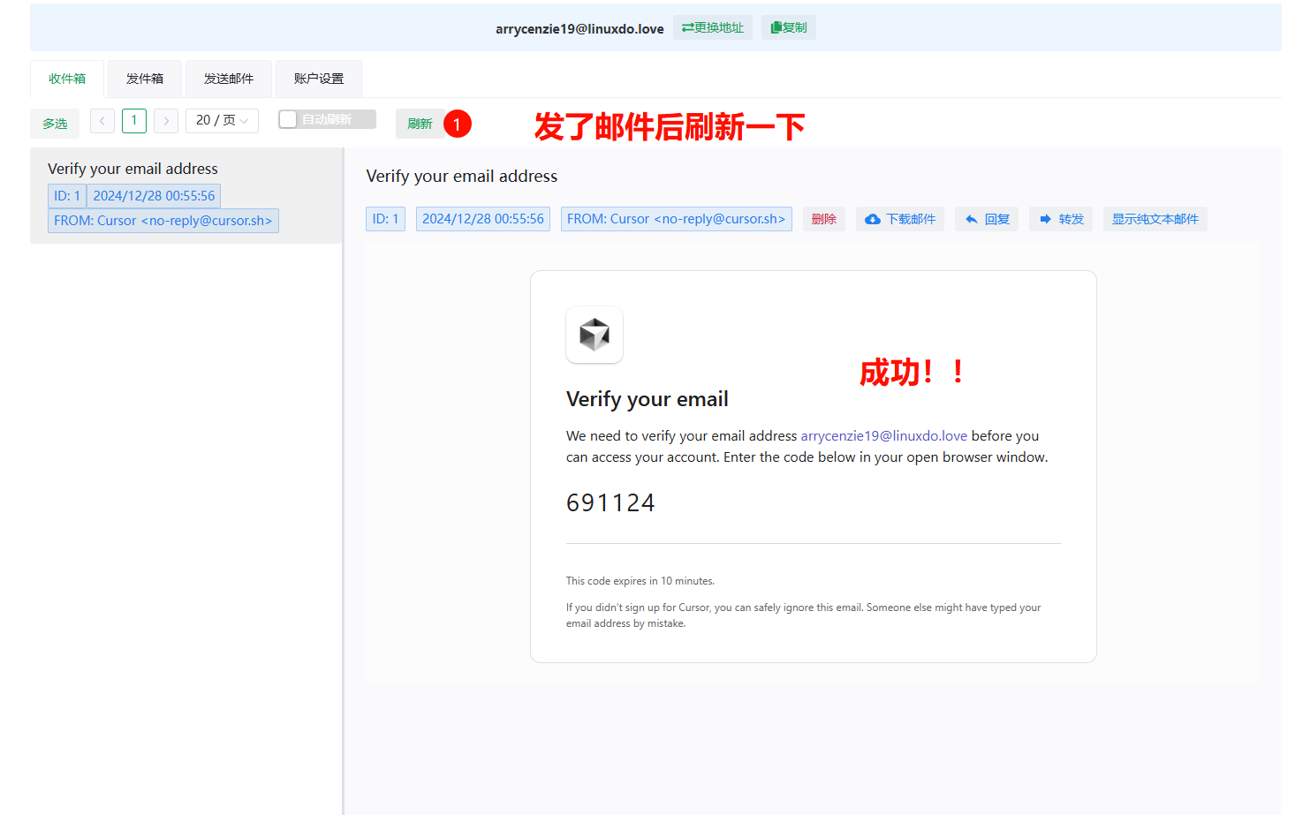Click the verification code 691124
This screenshot has height=815, width=1295.
[x=610, y=502]
